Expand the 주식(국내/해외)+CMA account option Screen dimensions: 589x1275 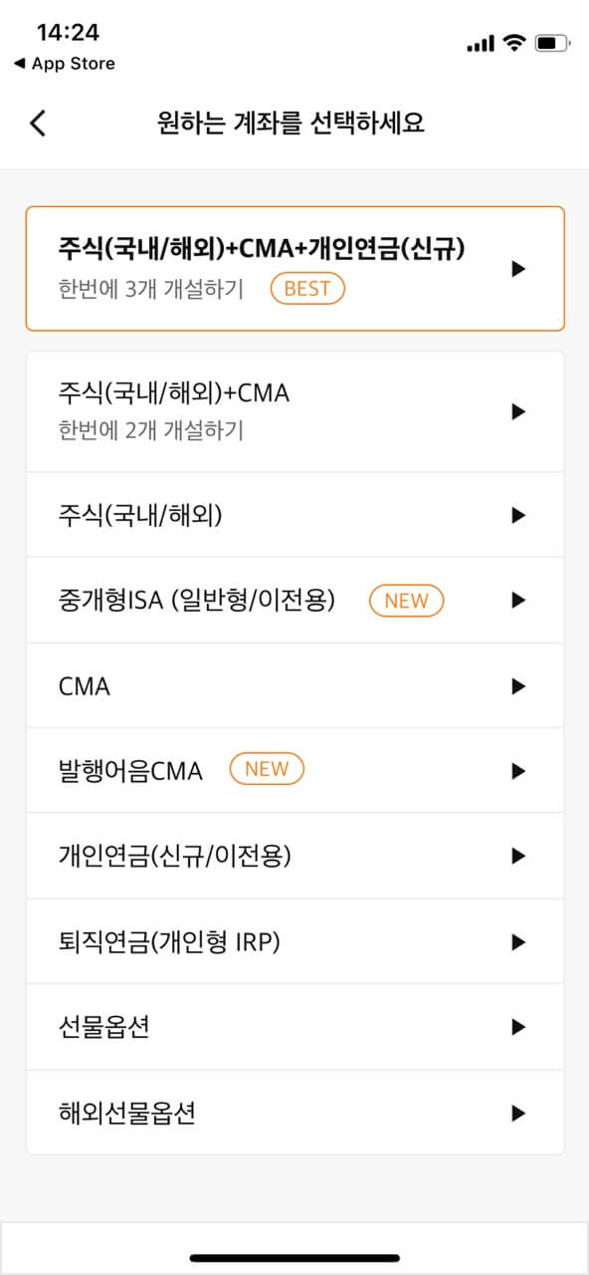coord(516,410)
